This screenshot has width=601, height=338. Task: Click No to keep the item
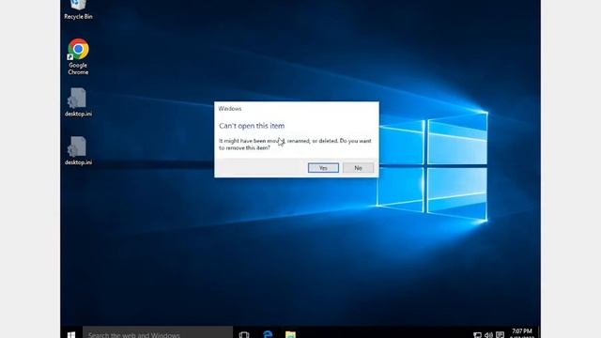coord(358,168)
